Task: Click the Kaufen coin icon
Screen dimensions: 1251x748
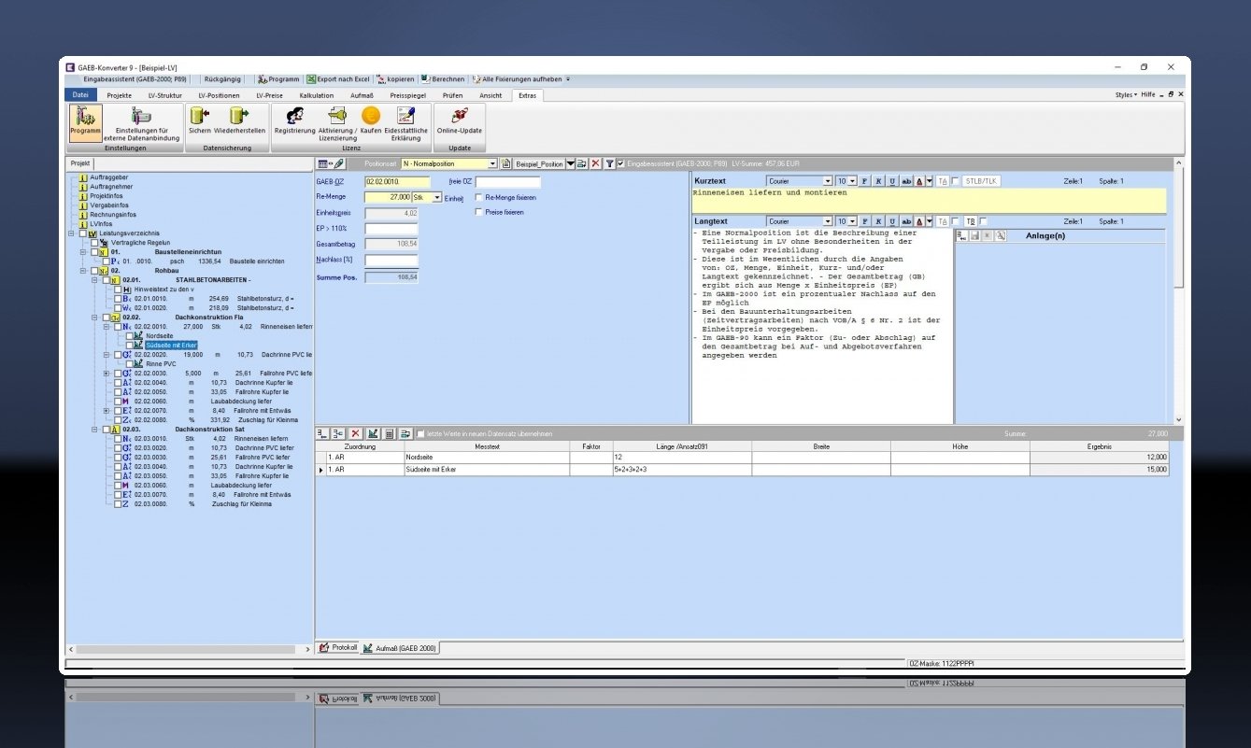Action: (x=371, y=116)
